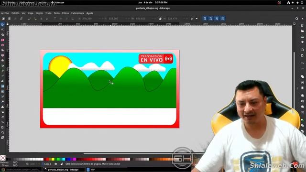Pick the cyan palette swatch
Viewport: 306px width, 172px height.
(64, 159)
